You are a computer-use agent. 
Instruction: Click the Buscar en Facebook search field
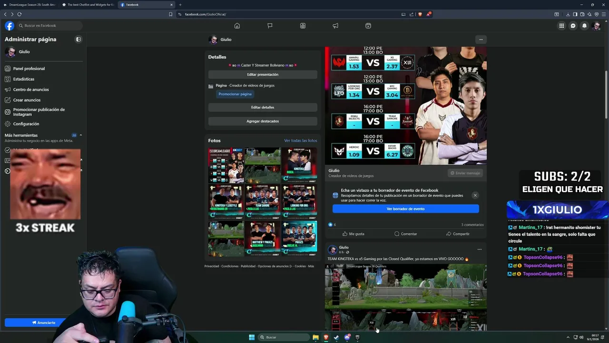click(x=49, y=26)
